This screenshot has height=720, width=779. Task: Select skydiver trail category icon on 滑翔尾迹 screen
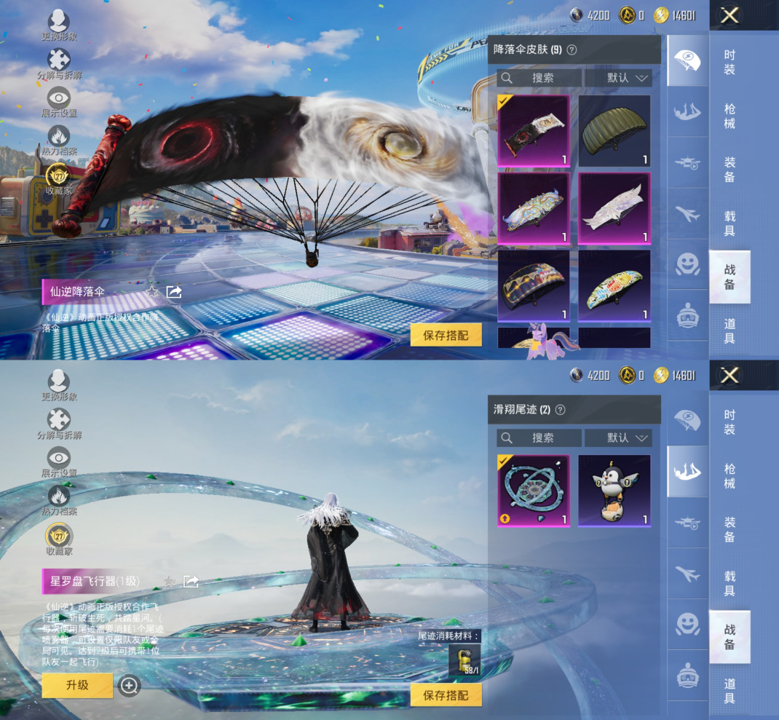click(687, 471)
